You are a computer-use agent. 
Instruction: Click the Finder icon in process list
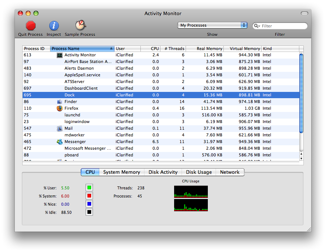[60, 102]
